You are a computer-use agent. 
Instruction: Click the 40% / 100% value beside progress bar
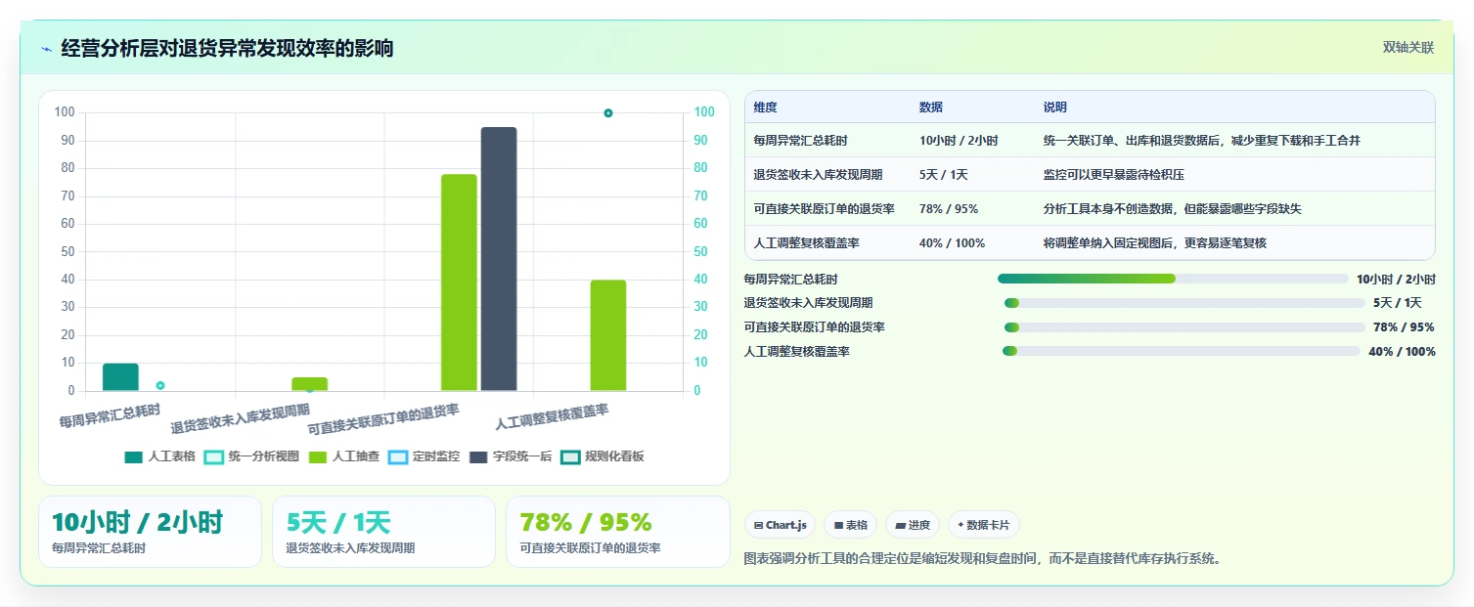click(x=1402, y=352)
